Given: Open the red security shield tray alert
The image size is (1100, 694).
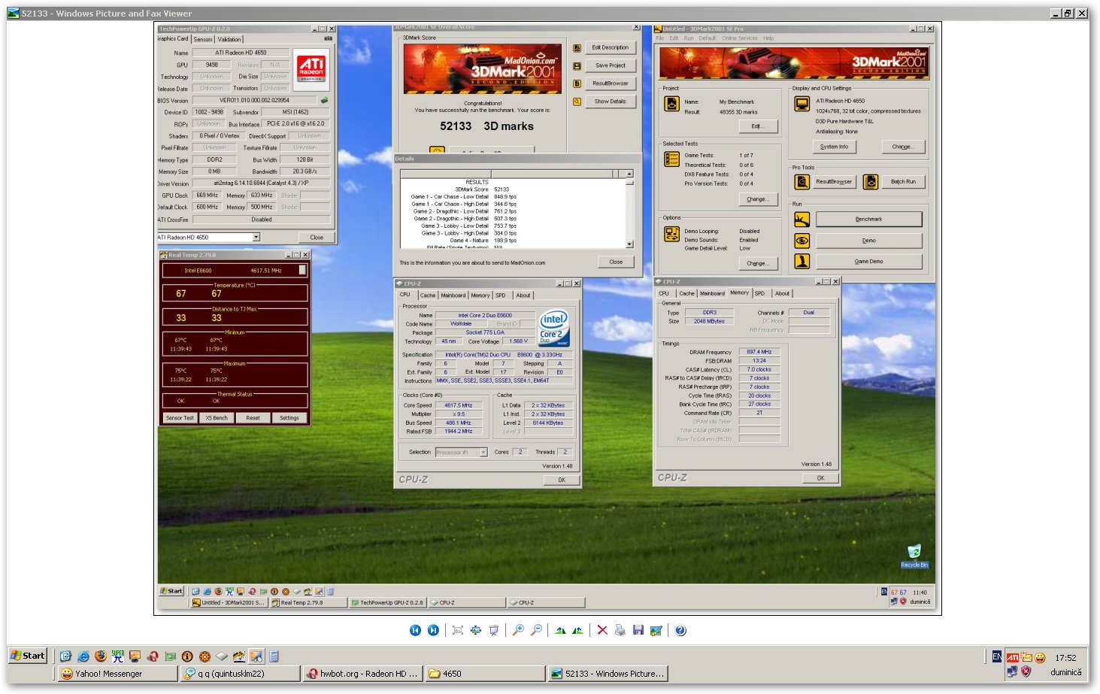Looking at the screenshot, I should (1026, 671).
